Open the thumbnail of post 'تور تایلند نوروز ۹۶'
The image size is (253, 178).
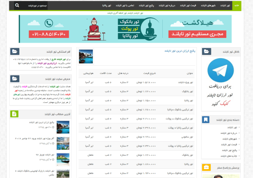coord(63,159)
